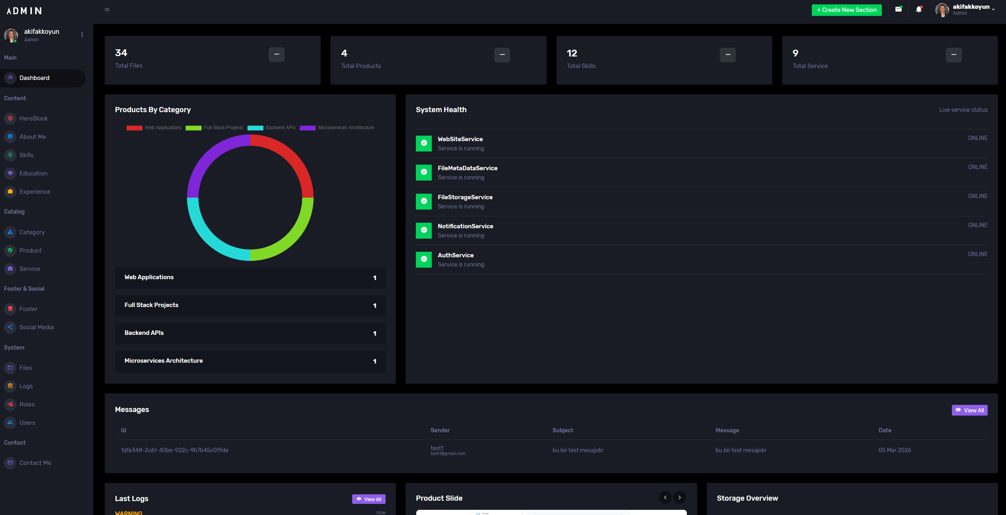The image size is (1006, 515).
Task: Open the Social Media section icon
Action: [10, 327]
